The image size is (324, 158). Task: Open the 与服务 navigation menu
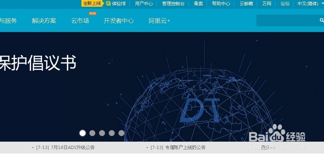[x=8, y=21]
